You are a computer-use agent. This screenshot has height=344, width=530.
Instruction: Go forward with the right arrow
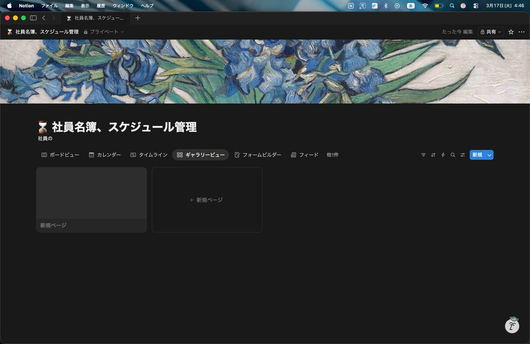pyautogui.click(x=53, y=18)
